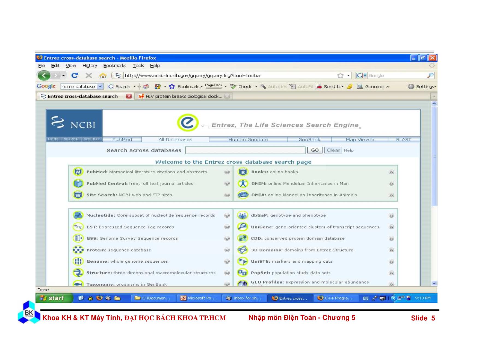
Task: Click the Google toolbar Settings gear
Action: point(411,86)
